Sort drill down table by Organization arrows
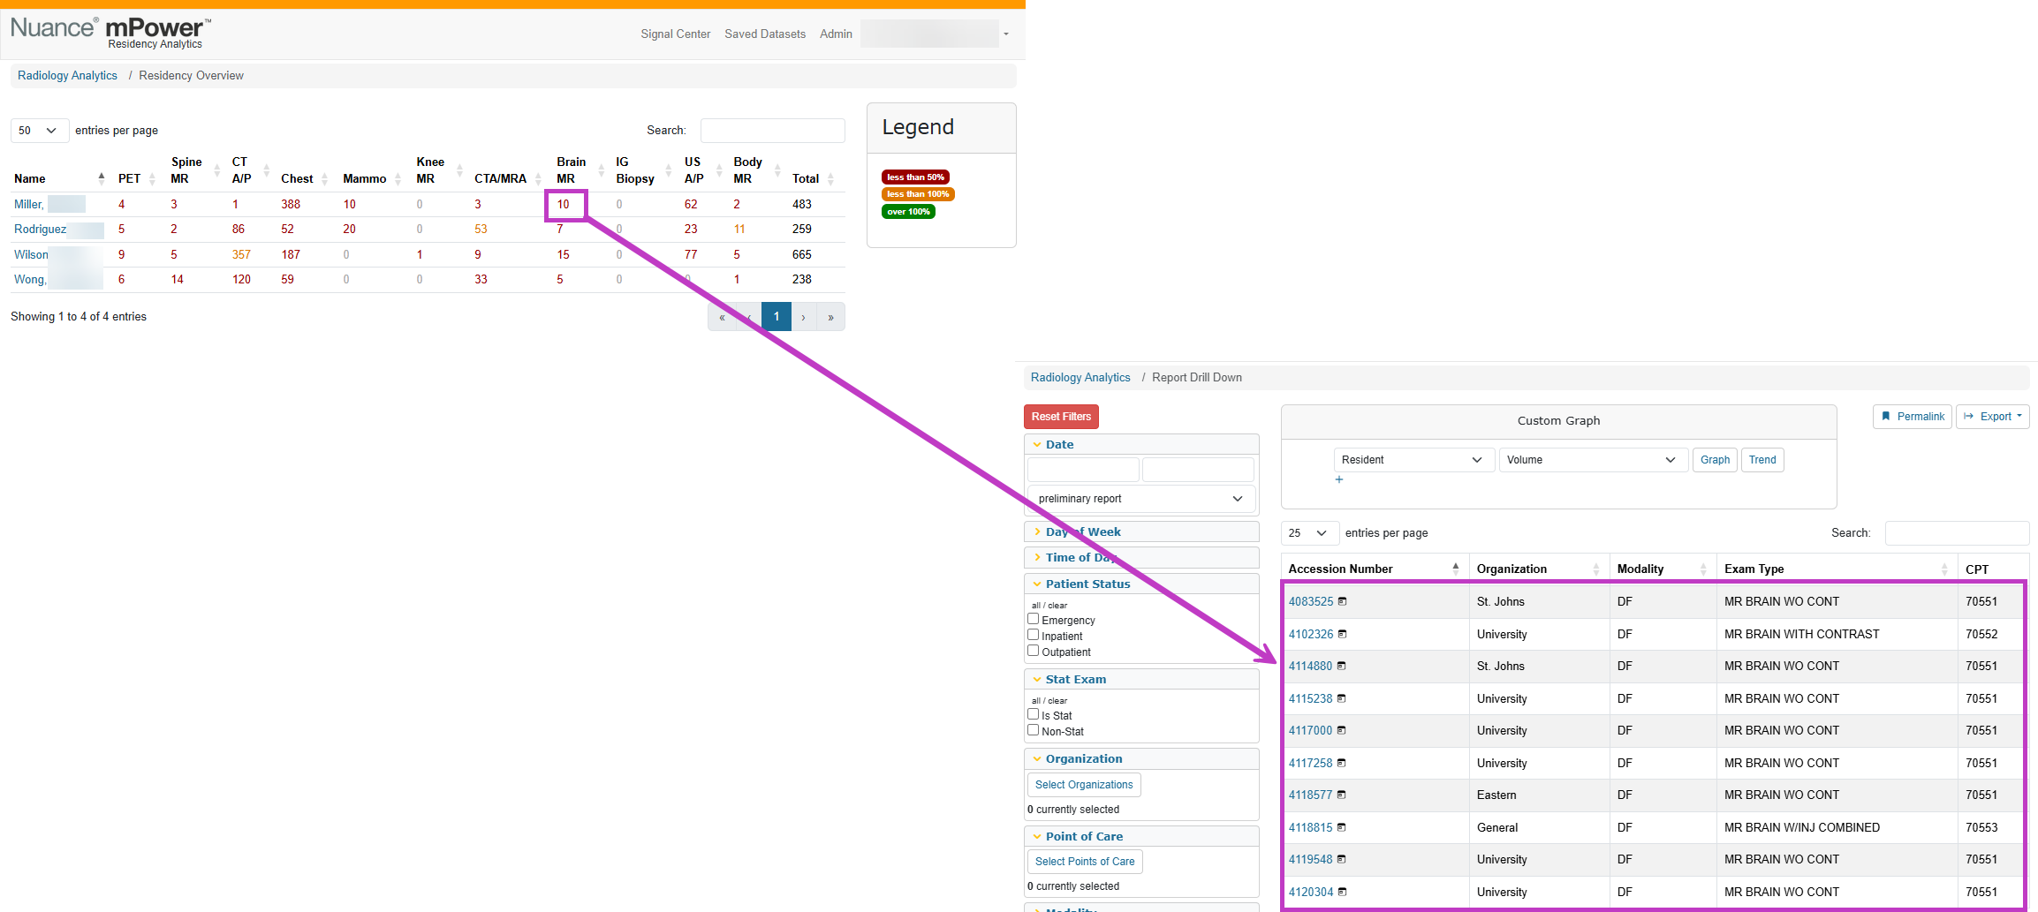Screen dimensions: 2038x912 1596,569
